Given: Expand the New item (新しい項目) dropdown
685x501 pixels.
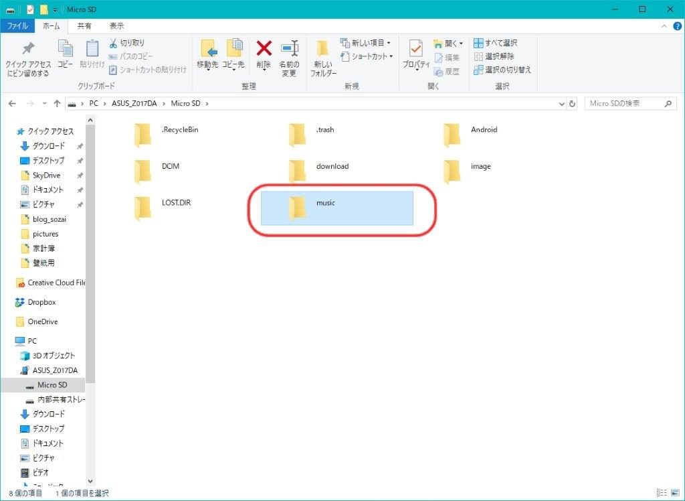Looking at the screenshot, I should [x=367, y=43].
